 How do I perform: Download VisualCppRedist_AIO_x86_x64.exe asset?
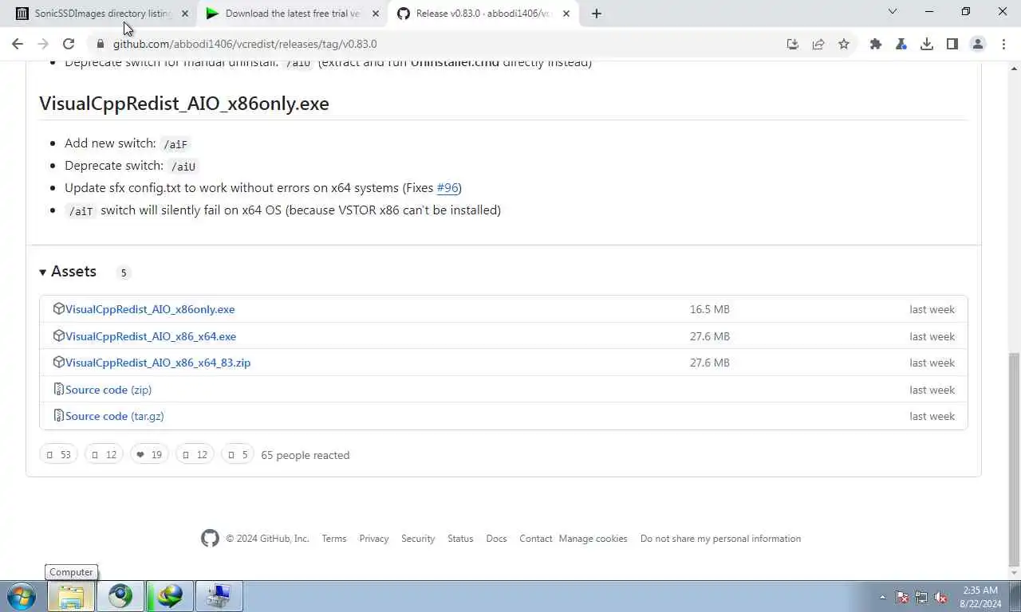(151, 336)
